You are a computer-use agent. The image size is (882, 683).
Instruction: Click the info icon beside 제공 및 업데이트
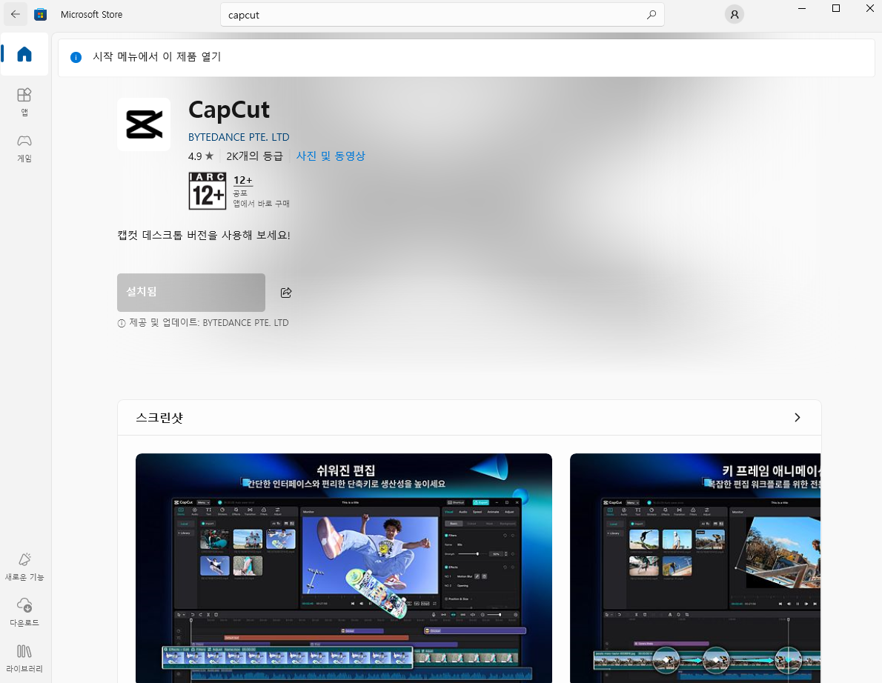pos(122,323)
